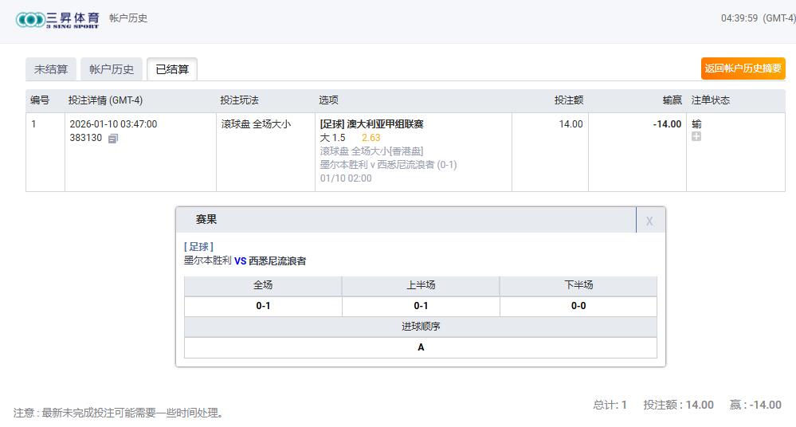
Task: Click the 输赢 column header
Action: tap(672, 100)
